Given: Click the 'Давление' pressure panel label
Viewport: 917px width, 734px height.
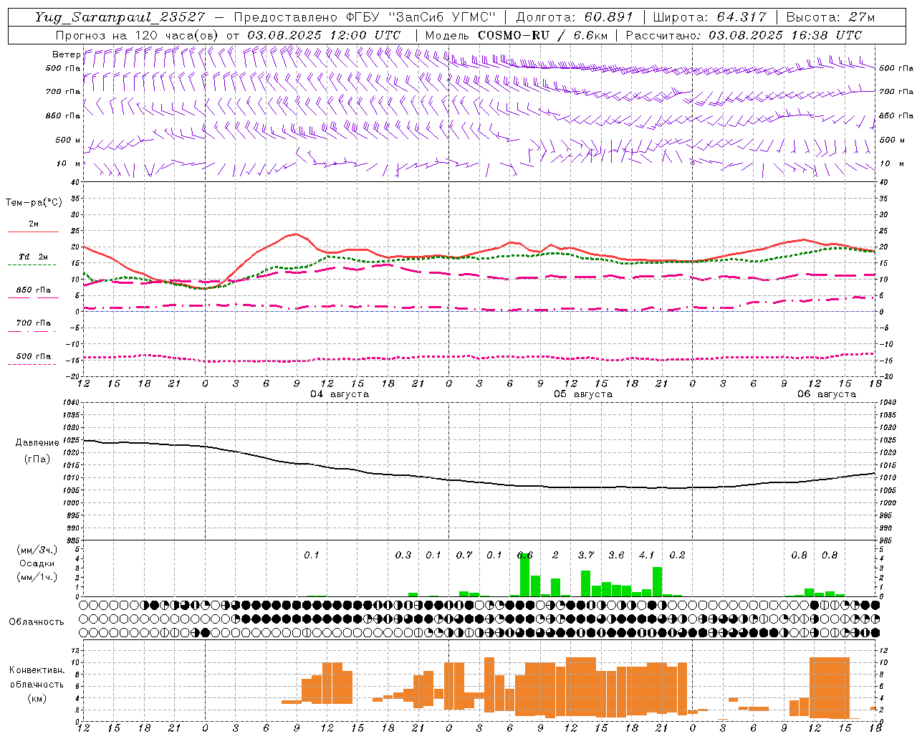Looking at the screenshot, I should pos(37,443).
